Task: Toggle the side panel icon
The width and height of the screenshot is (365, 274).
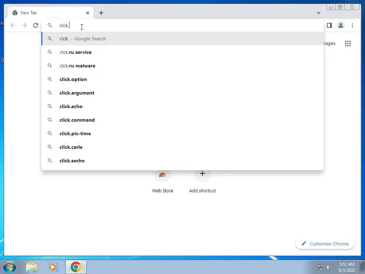Action: [x=329, y=25]
